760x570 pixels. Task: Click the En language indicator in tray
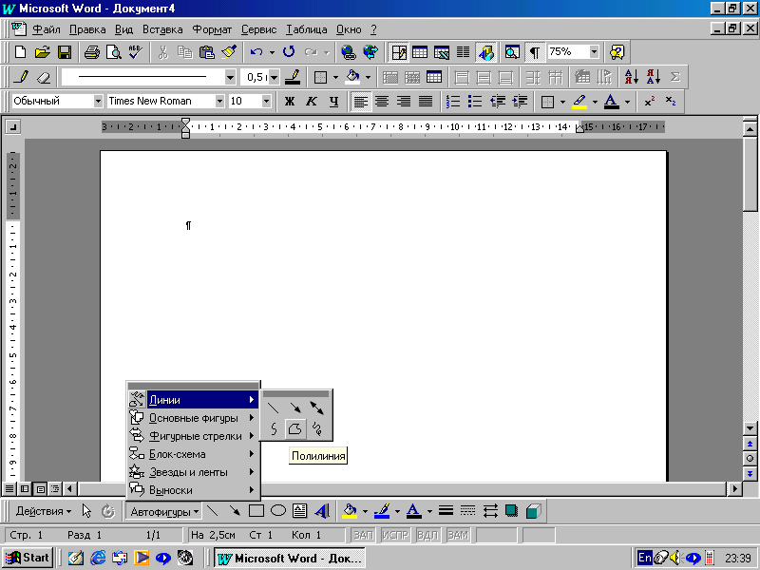(644, 558)
